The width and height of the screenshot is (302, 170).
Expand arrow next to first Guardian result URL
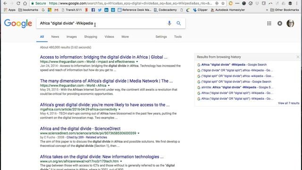[x=137, y=62]
